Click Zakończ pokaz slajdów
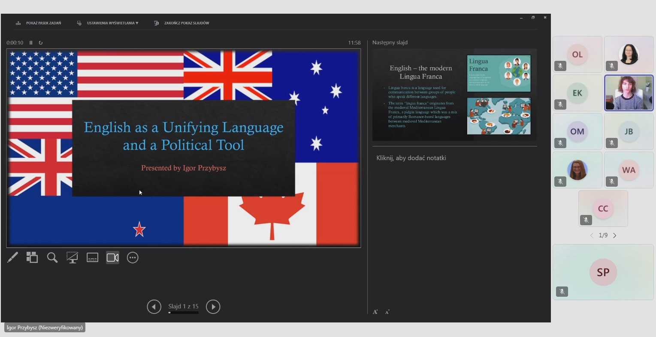This screenshot has height=337, width=656. [x=181, y=23]
